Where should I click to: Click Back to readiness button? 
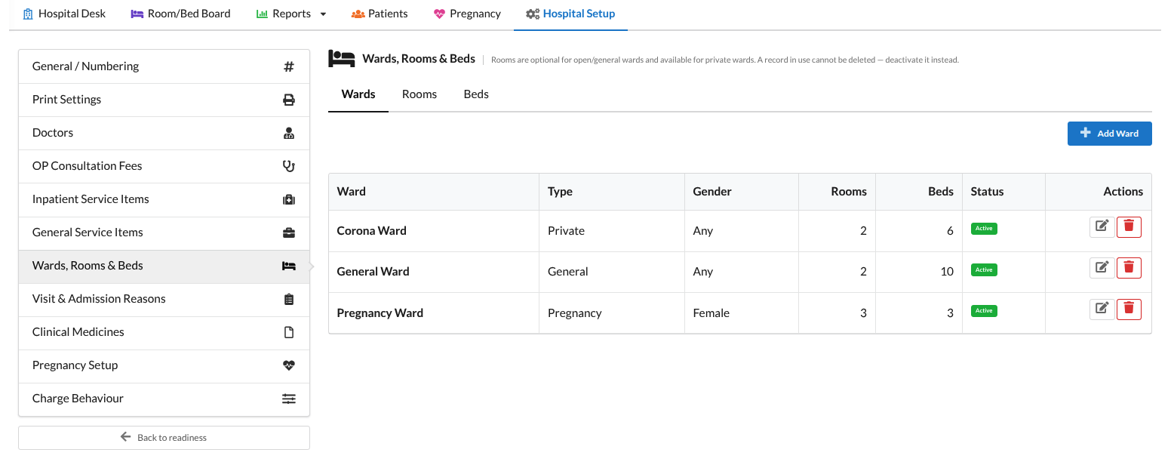click(164, 438)
